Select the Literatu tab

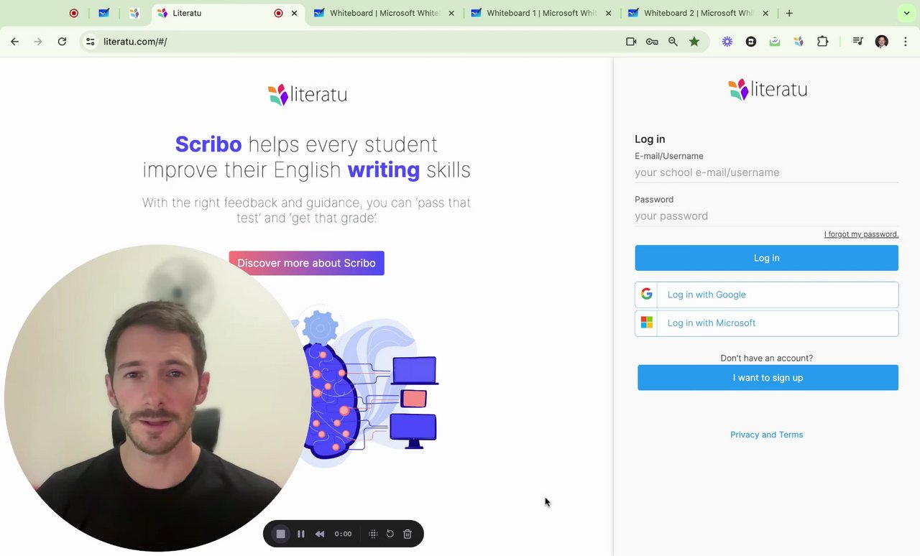coord(229,13)
